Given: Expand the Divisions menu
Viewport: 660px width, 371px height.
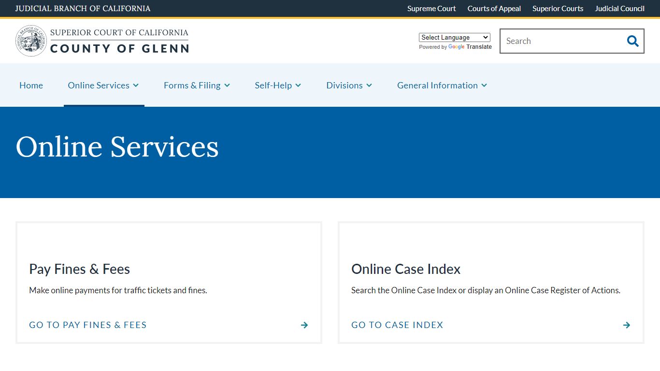Looking at the screenshot, I should click(x=349, y=85).
